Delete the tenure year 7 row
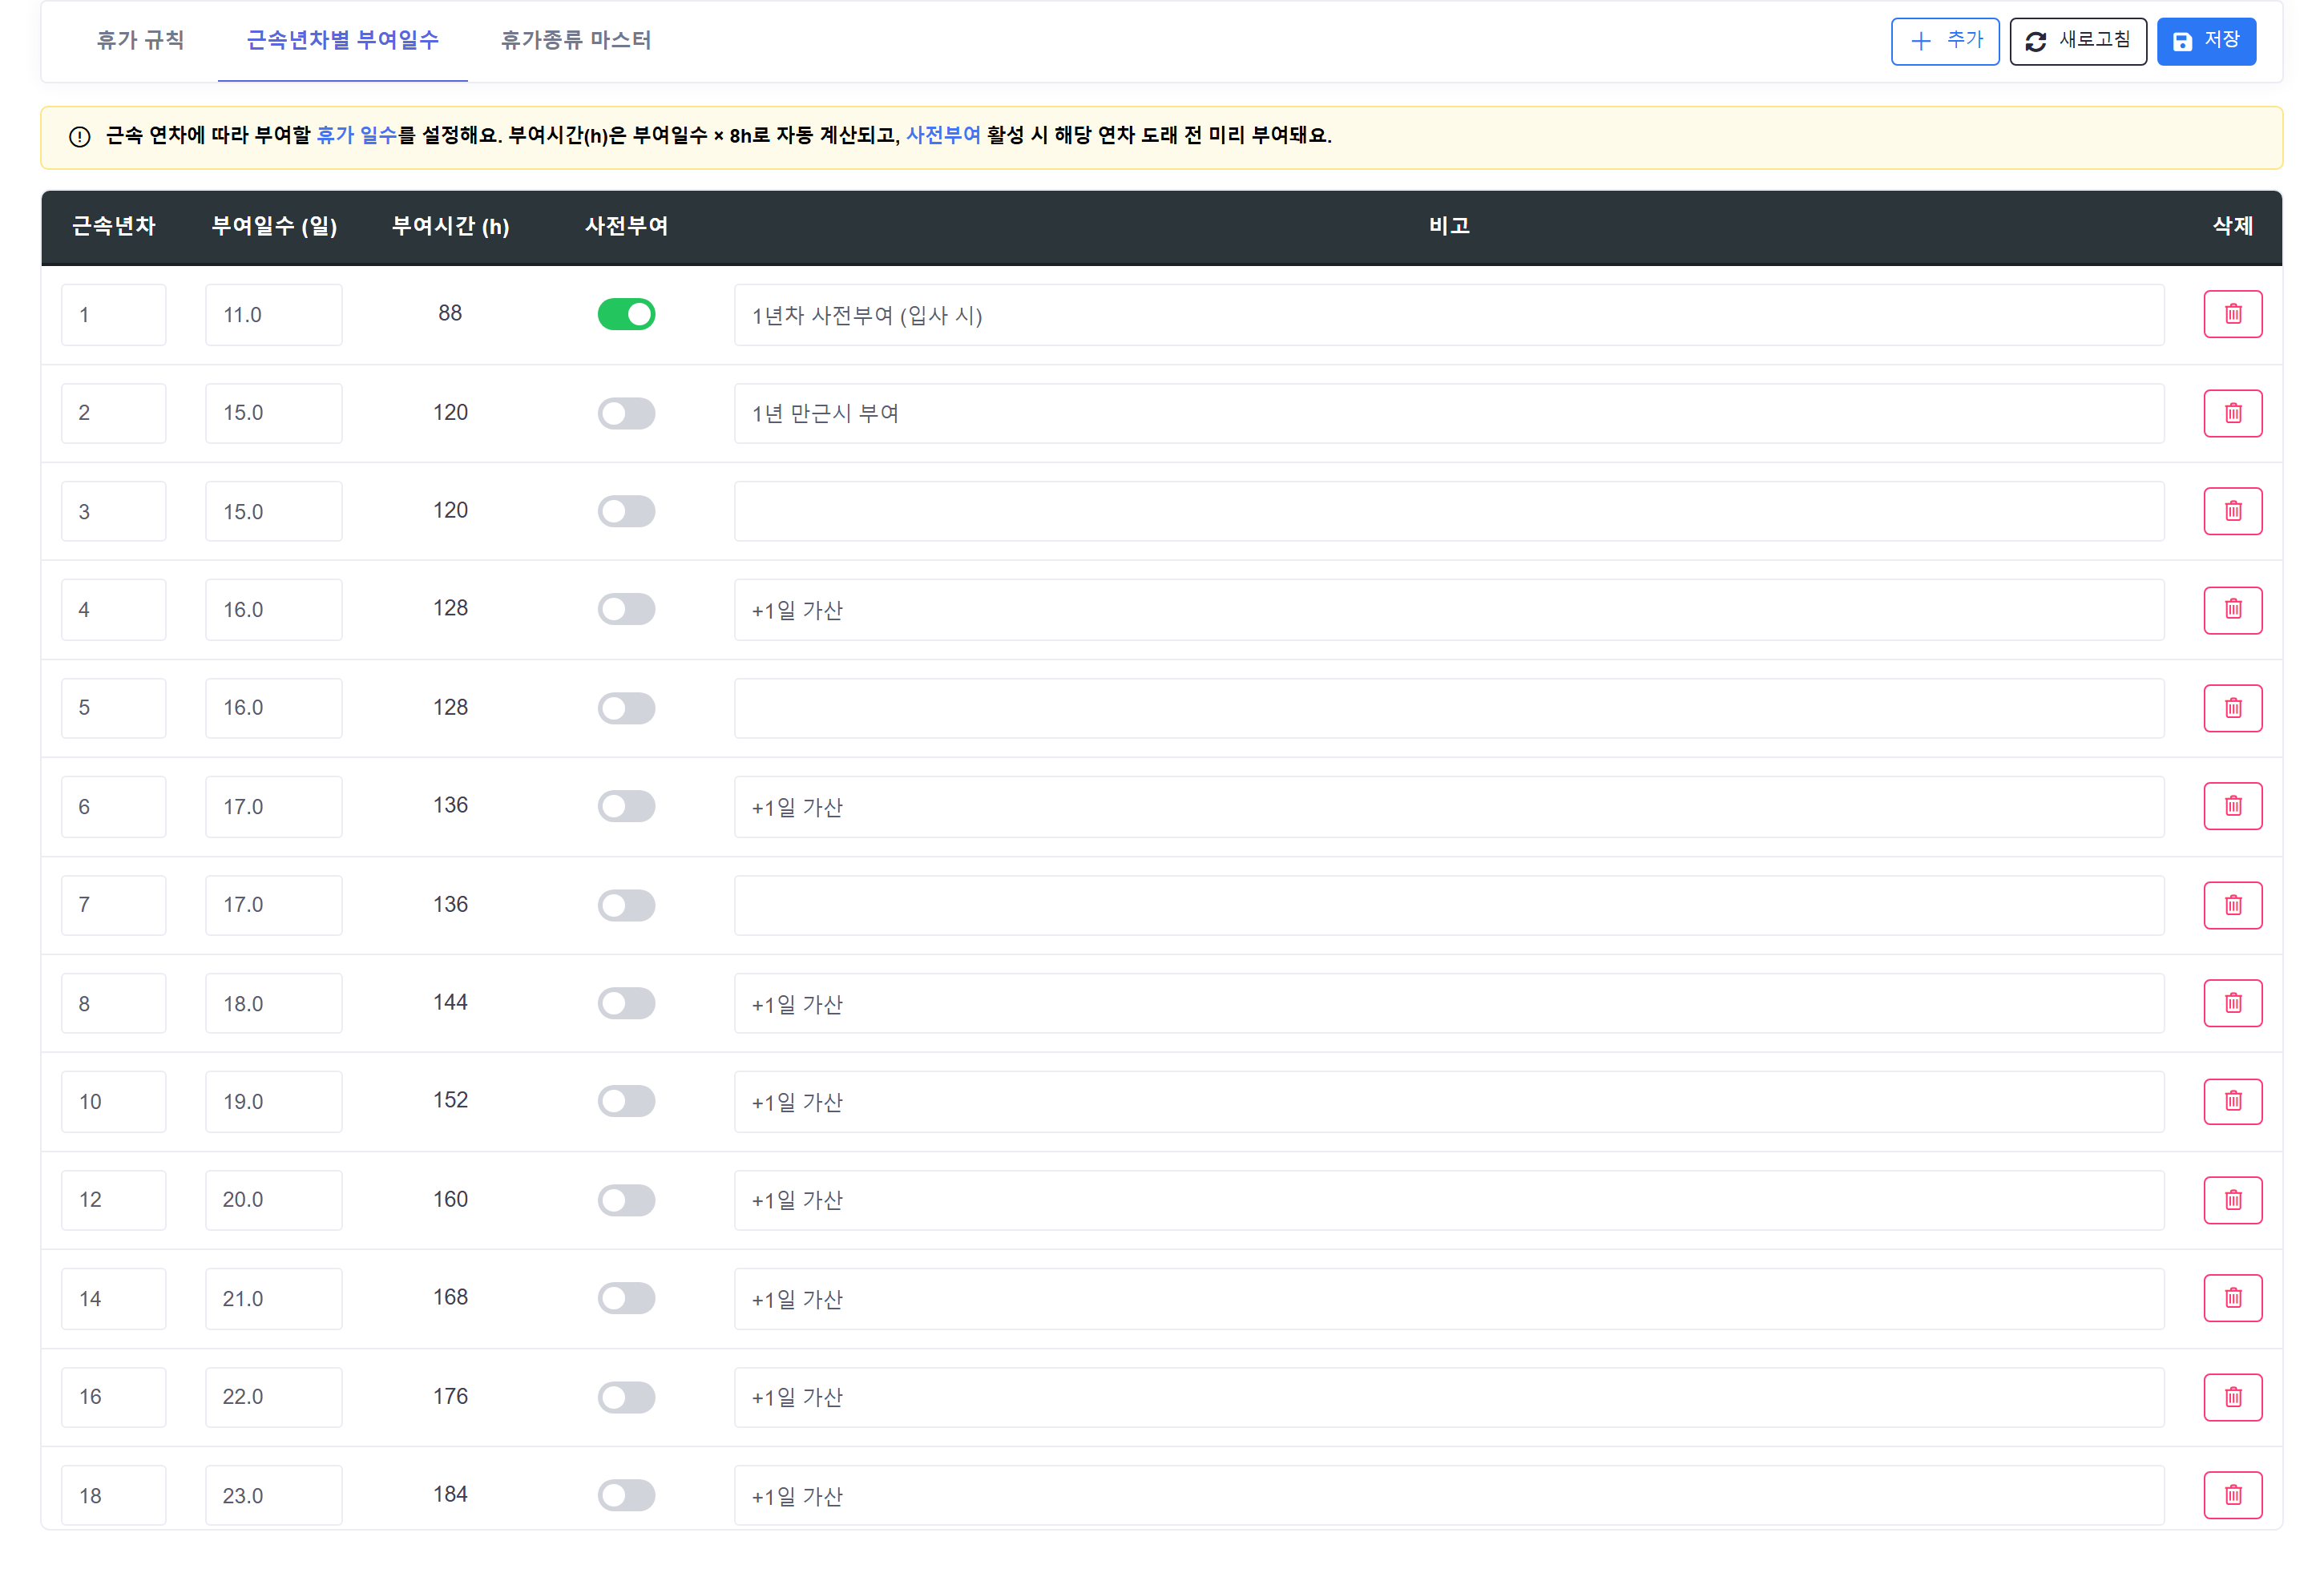Screen dimensions: 2324x1569 [x=2232, y=905]
